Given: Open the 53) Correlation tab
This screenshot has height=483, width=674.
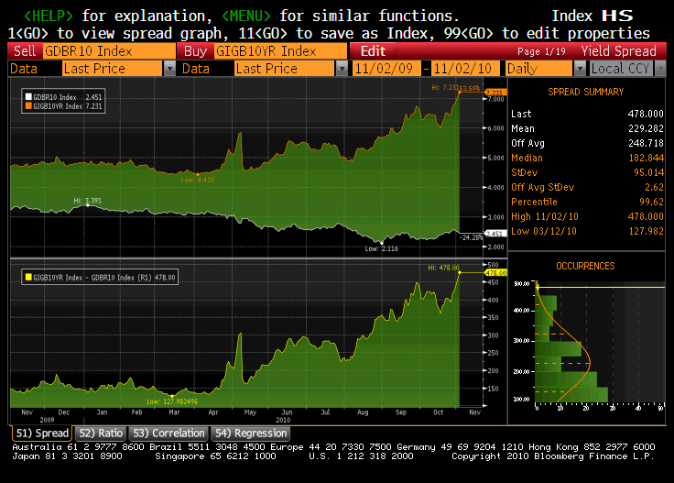Looking at the screenshot, I should (x=168, y=433).
